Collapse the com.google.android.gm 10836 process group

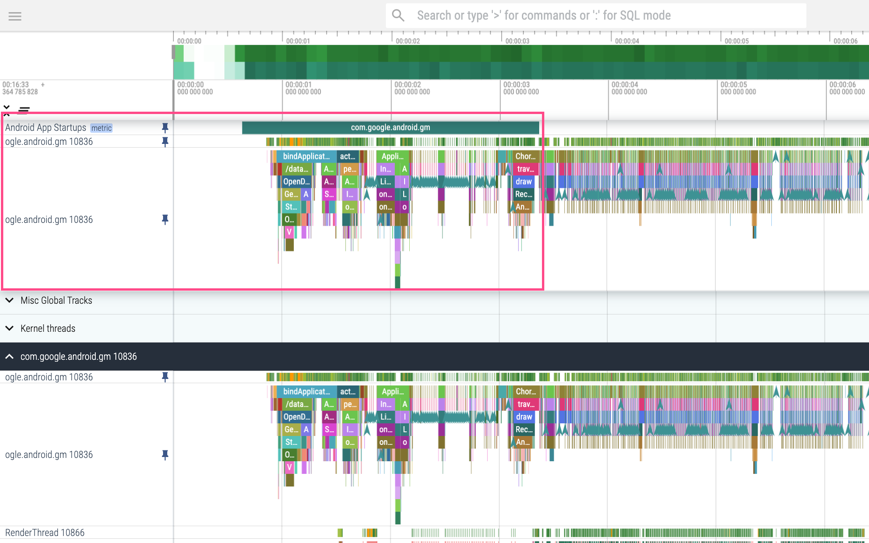[x=9, y=356]
